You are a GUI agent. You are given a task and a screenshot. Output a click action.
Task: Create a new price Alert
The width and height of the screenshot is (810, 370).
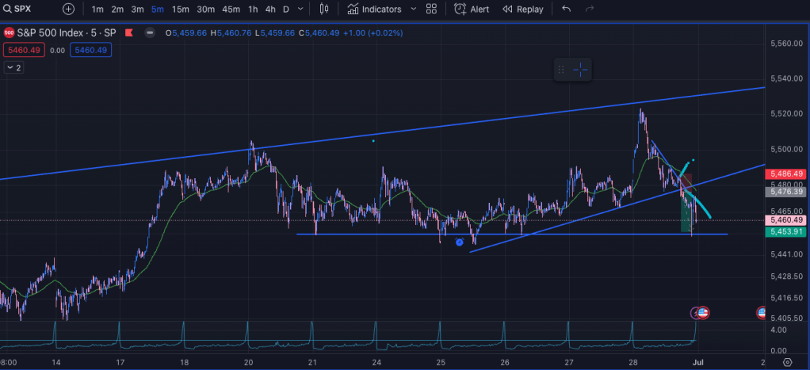coord(471,10)
